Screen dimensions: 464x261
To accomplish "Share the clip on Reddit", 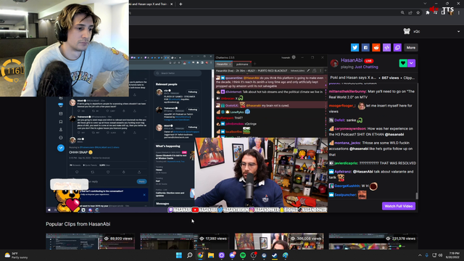I will 376,47.
